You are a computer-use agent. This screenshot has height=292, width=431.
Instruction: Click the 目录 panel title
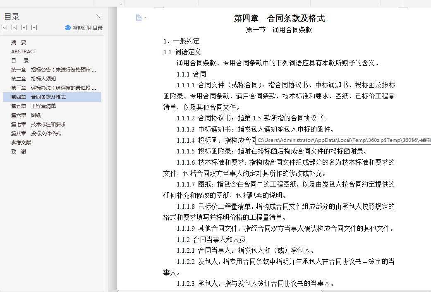(x=12, y=17)
